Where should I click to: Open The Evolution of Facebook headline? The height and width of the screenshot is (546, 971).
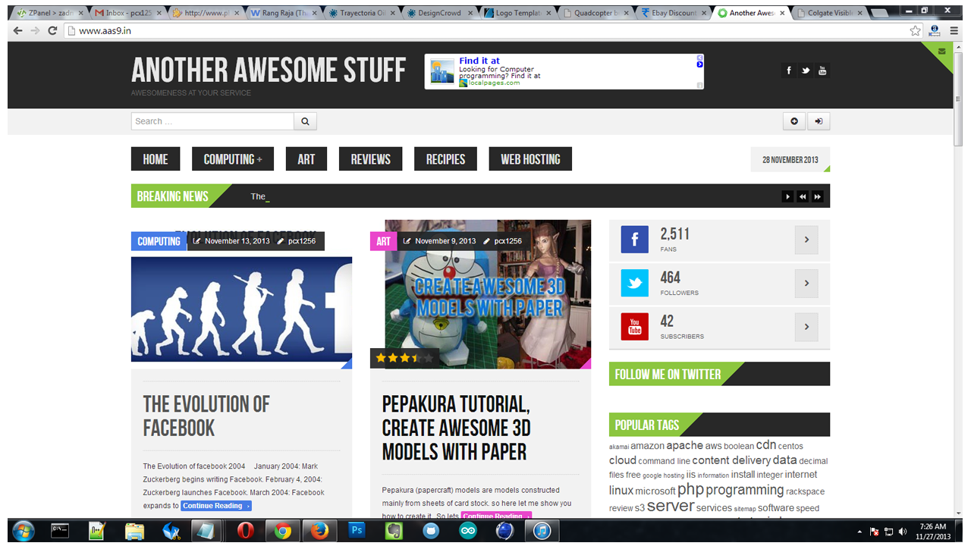[x=206, y=416]
